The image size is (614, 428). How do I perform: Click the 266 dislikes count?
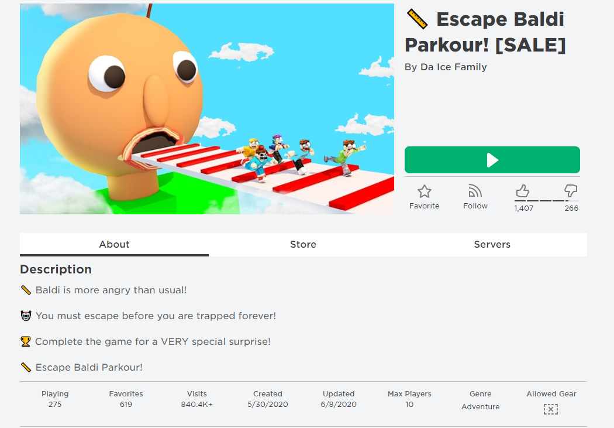[571, 208]
